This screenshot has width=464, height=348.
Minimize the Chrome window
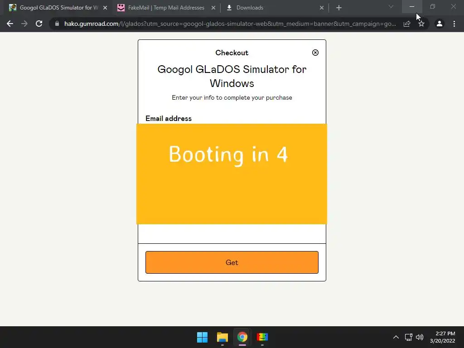[412, 6]
